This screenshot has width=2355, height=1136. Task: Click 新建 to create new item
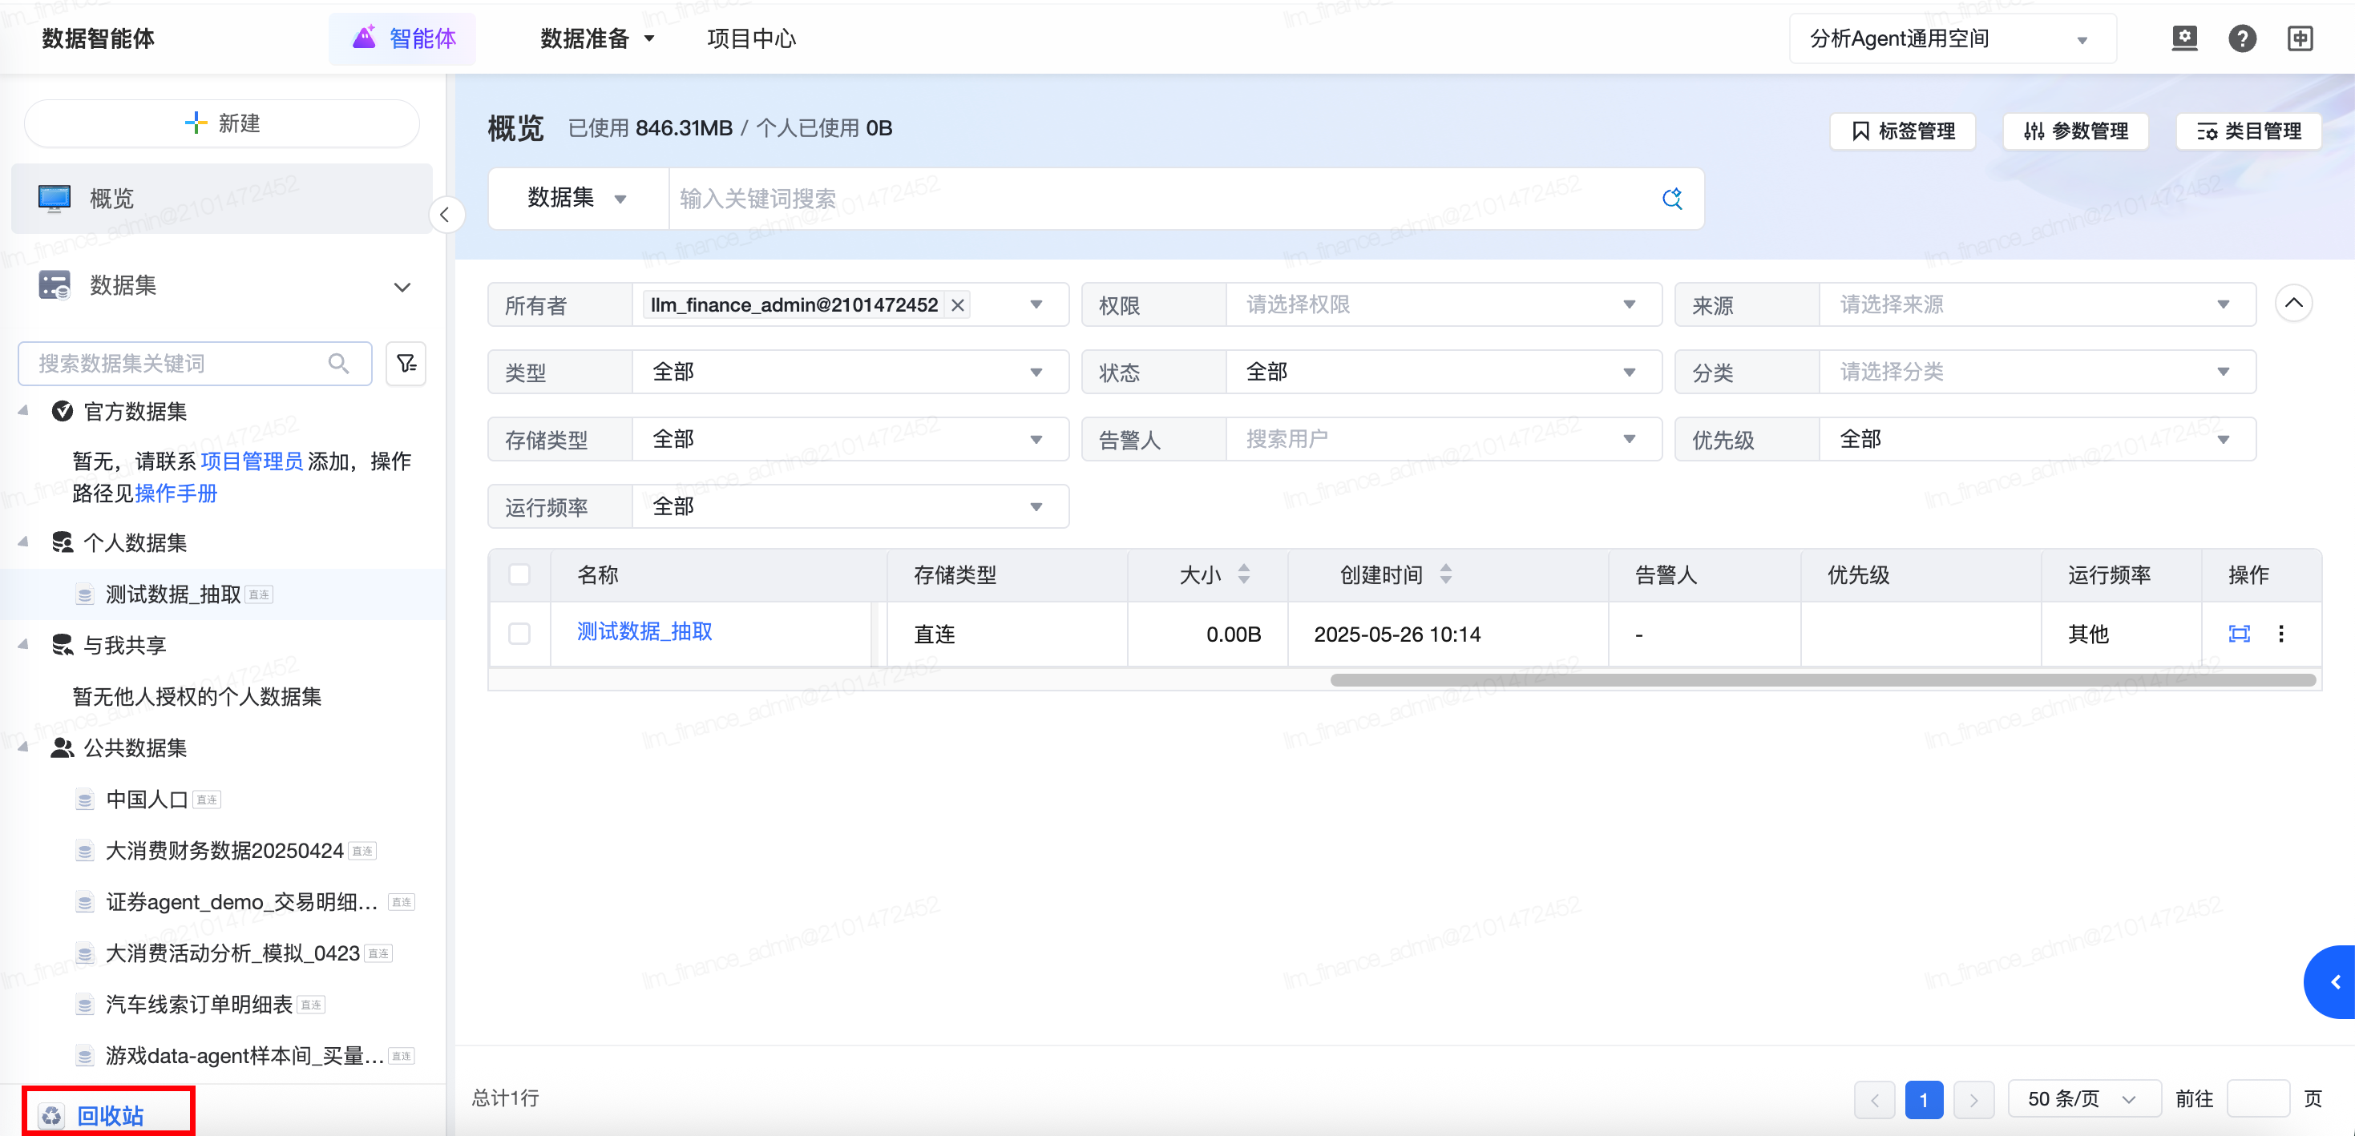click(x=222, y=123)
